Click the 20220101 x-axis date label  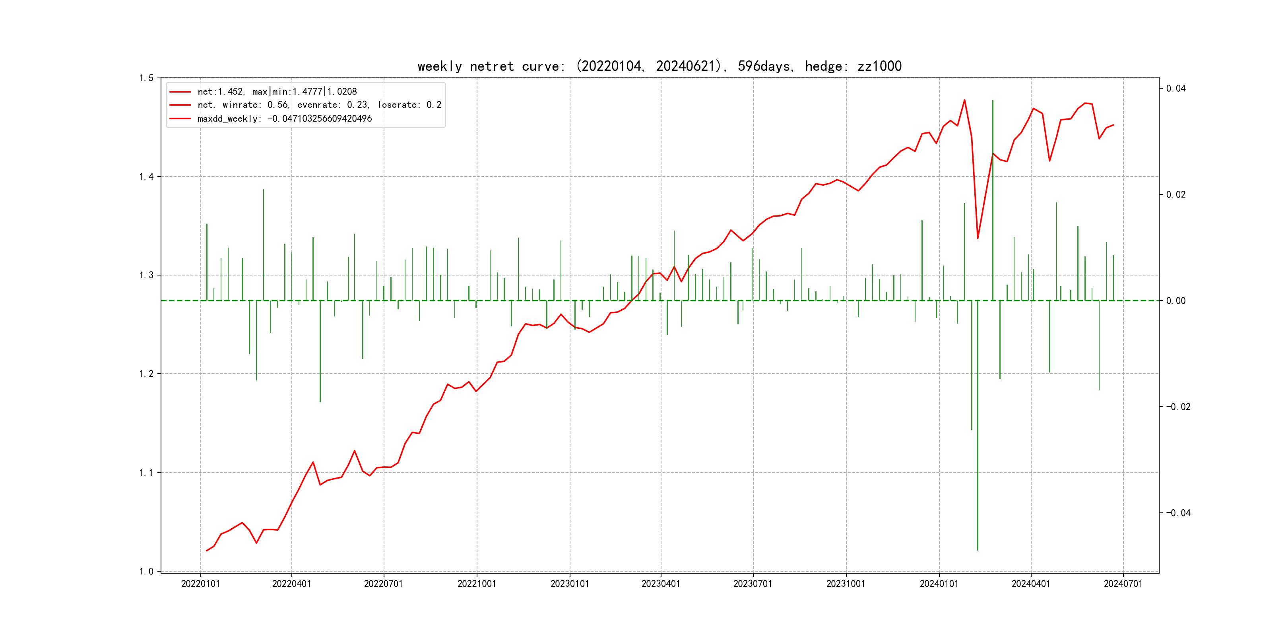tap(200, 584)
